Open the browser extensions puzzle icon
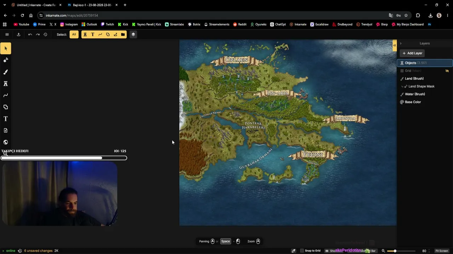Image resolution: width=453 pixels, height=254 pixels. point(418,16)
